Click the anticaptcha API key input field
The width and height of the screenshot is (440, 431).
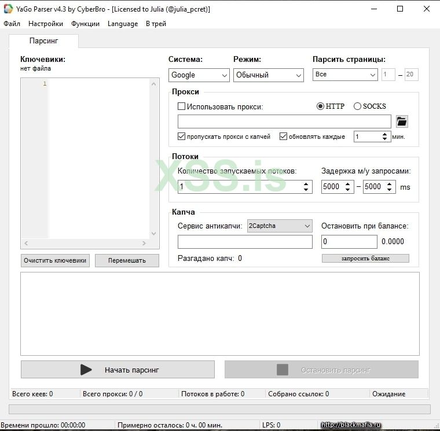245,242
